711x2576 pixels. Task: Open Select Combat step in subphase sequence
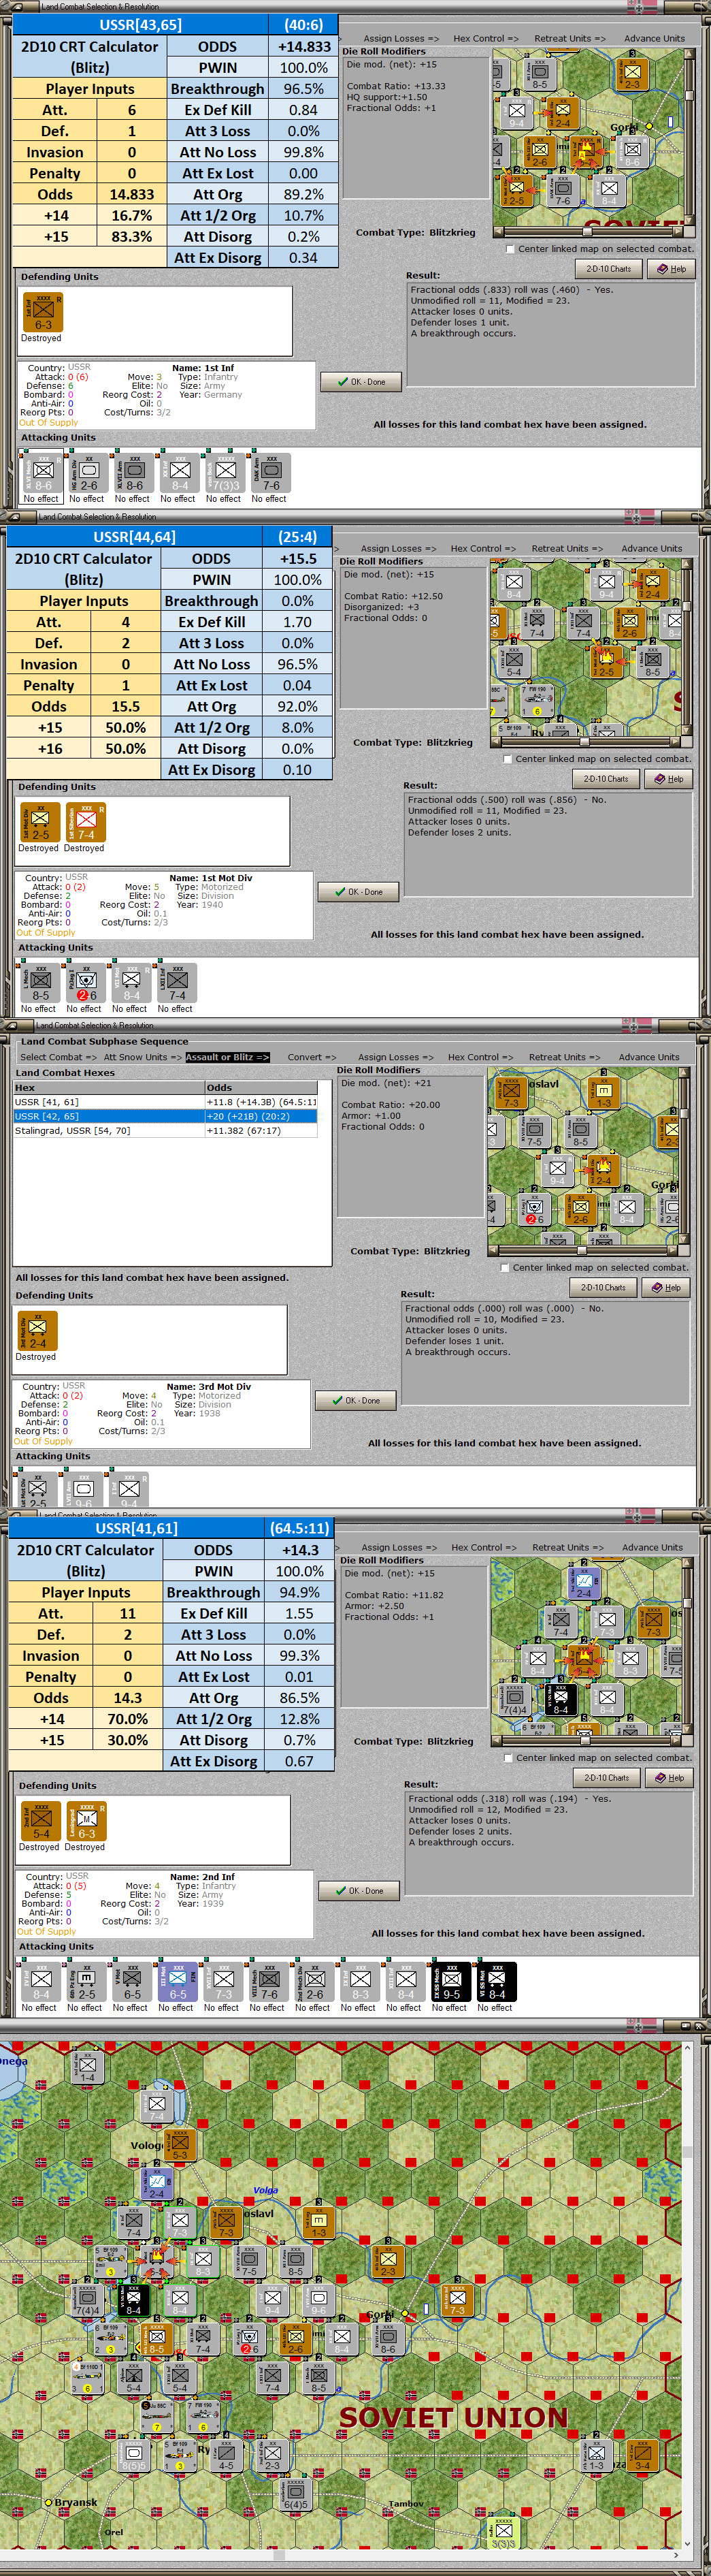[x=58, y=1057]
